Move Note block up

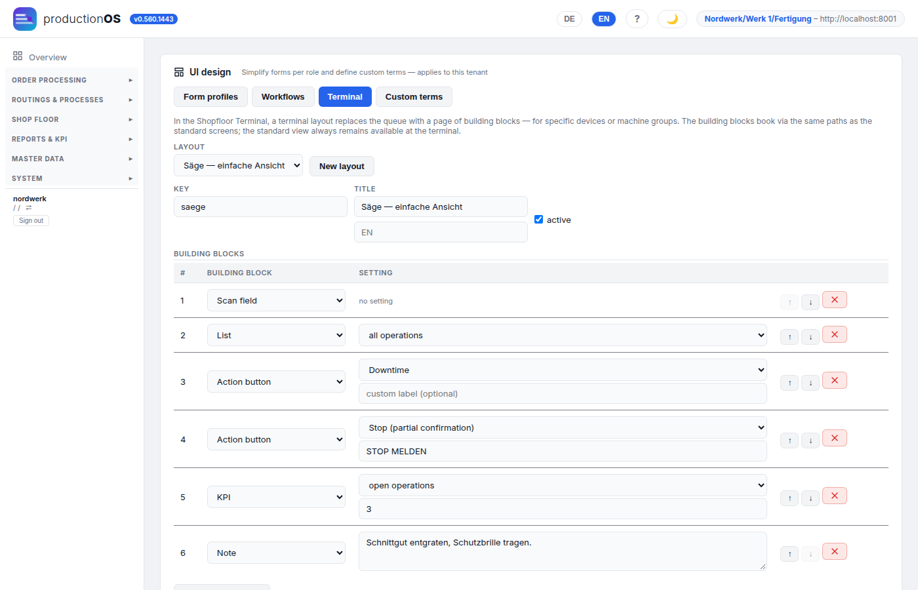pyautogui.click(x=789, y=554)
